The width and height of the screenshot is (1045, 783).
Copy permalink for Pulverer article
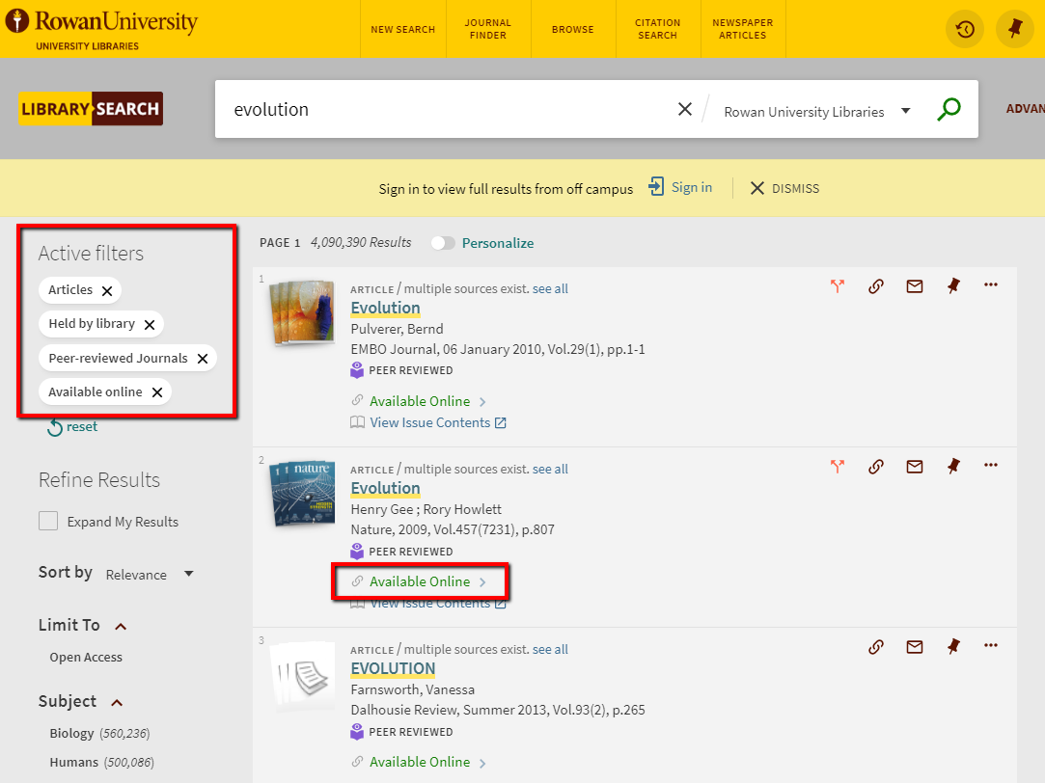click(876, 285)
